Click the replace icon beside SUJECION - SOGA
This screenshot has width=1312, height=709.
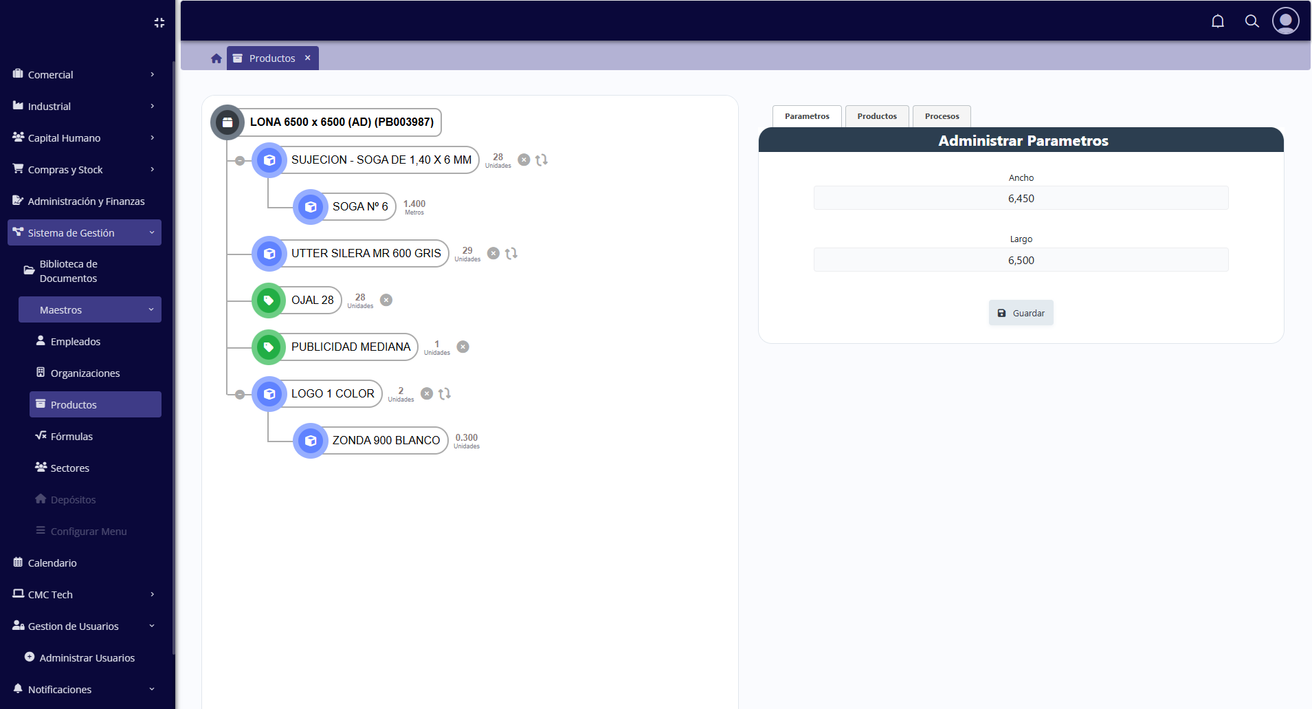tap(542, 160)
